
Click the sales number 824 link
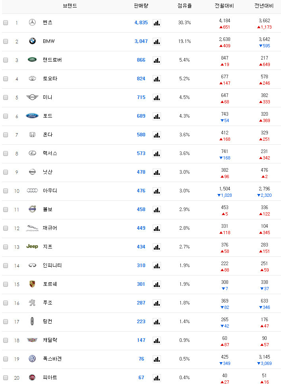(x=141, y=79)
